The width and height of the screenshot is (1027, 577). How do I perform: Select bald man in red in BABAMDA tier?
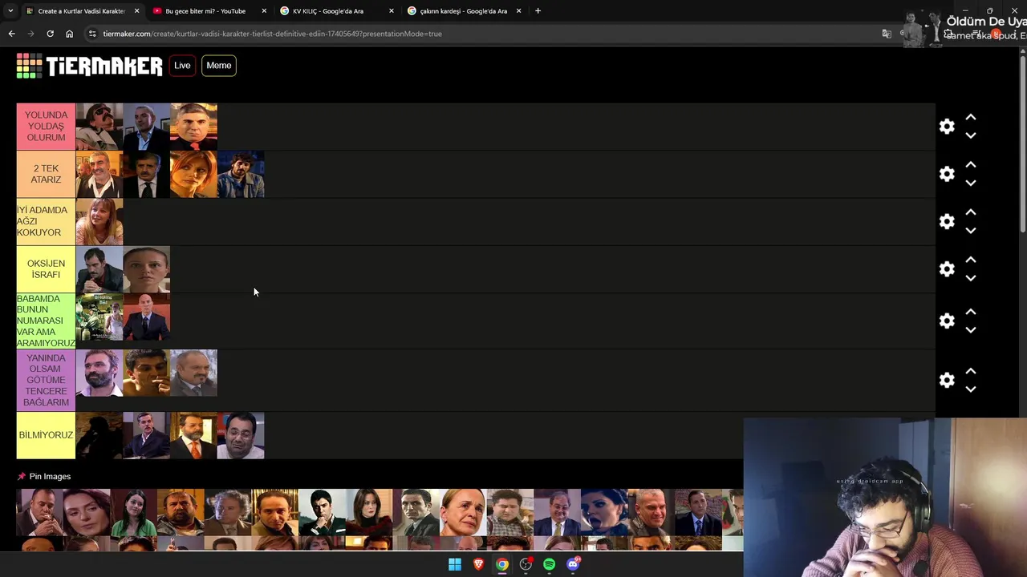pyautogui.click(x=146, y=317)
